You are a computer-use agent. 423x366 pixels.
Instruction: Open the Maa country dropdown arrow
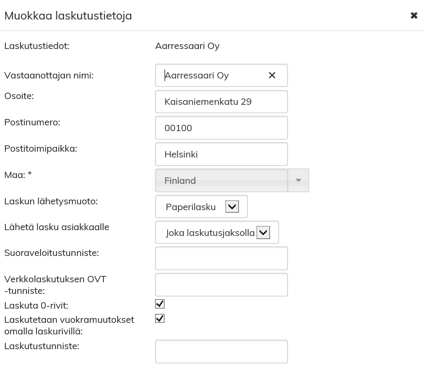coord(298,181)
